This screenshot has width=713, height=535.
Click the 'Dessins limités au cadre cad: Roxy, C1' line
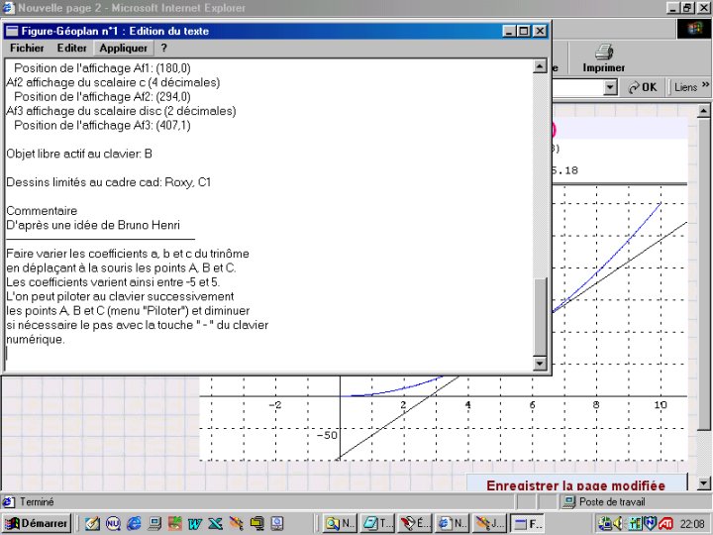pos(109,182)
